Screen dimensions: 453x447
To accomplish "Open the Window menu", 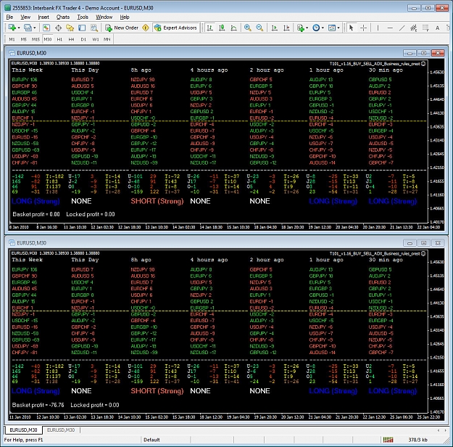I will click(104, 17).
